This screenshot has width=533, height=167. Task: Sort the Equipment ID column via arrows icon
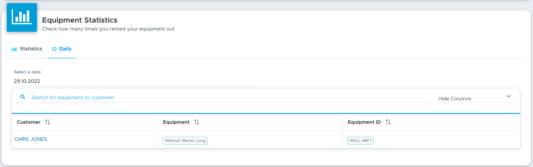click(x=388, y=122)
